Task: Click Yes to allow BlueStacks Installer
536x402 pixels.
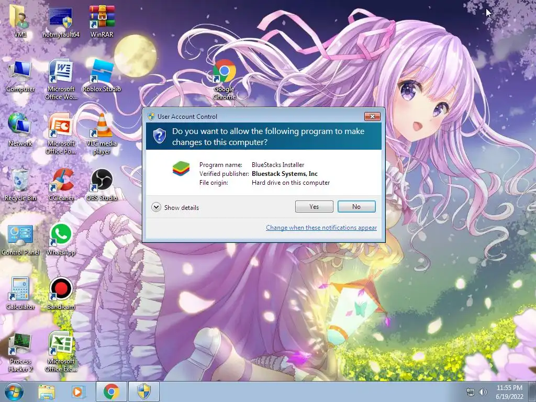Action: [x=314, y=206]
